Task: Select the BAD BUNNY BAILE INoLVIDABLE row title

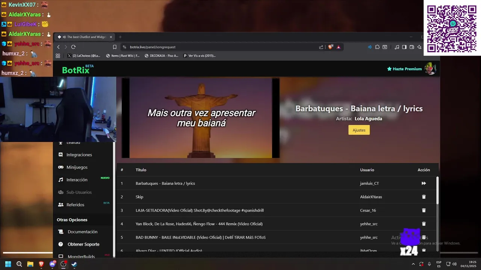Action: pyautogui.click(x=201, y=237)
